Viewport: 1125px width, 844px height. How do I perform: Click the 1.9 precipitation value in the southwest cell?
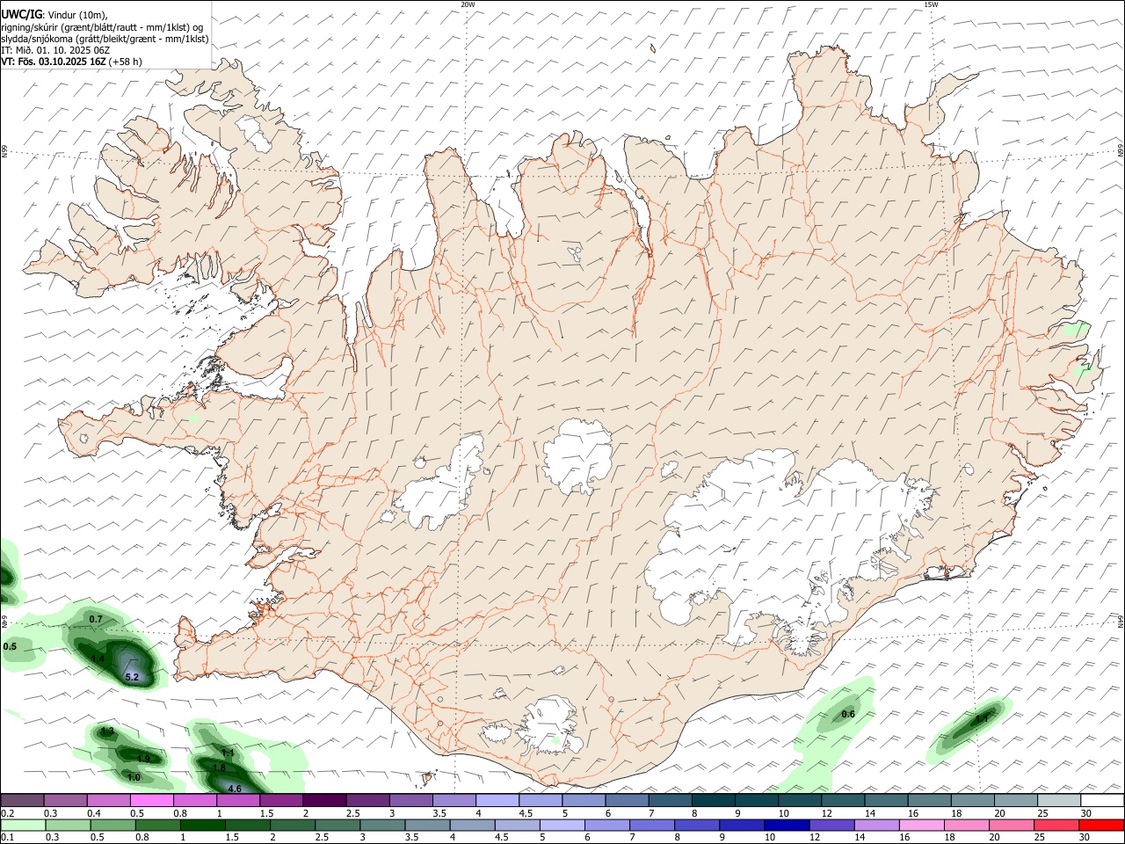[x=143, y=758]
